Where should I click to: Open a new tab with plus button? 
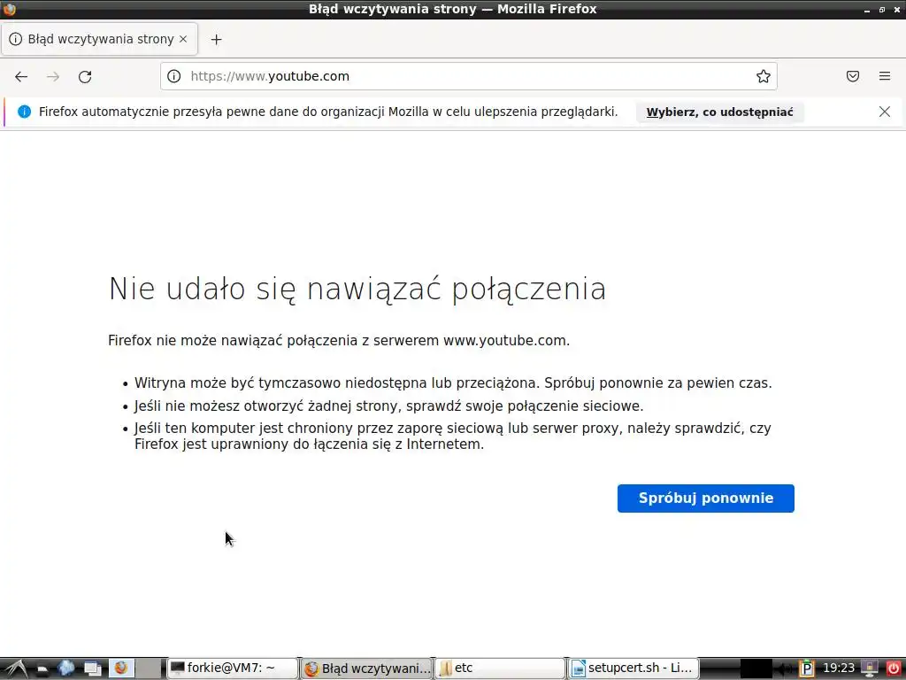tap(216, 39)
